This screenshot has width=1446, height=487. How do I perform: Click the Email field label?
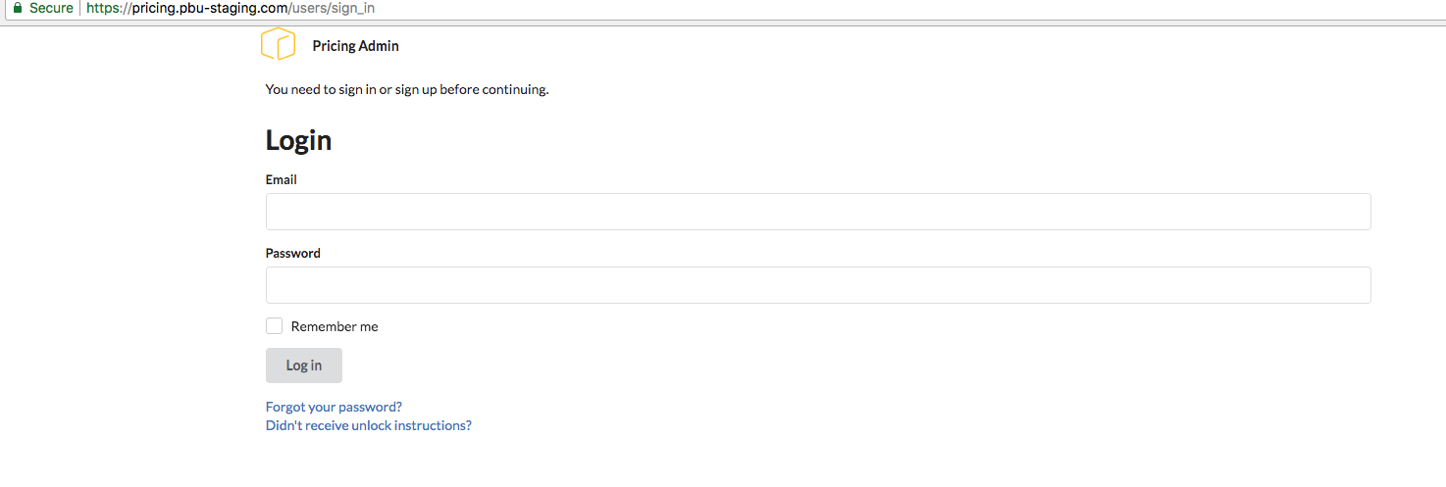click(x=282, y=180)
